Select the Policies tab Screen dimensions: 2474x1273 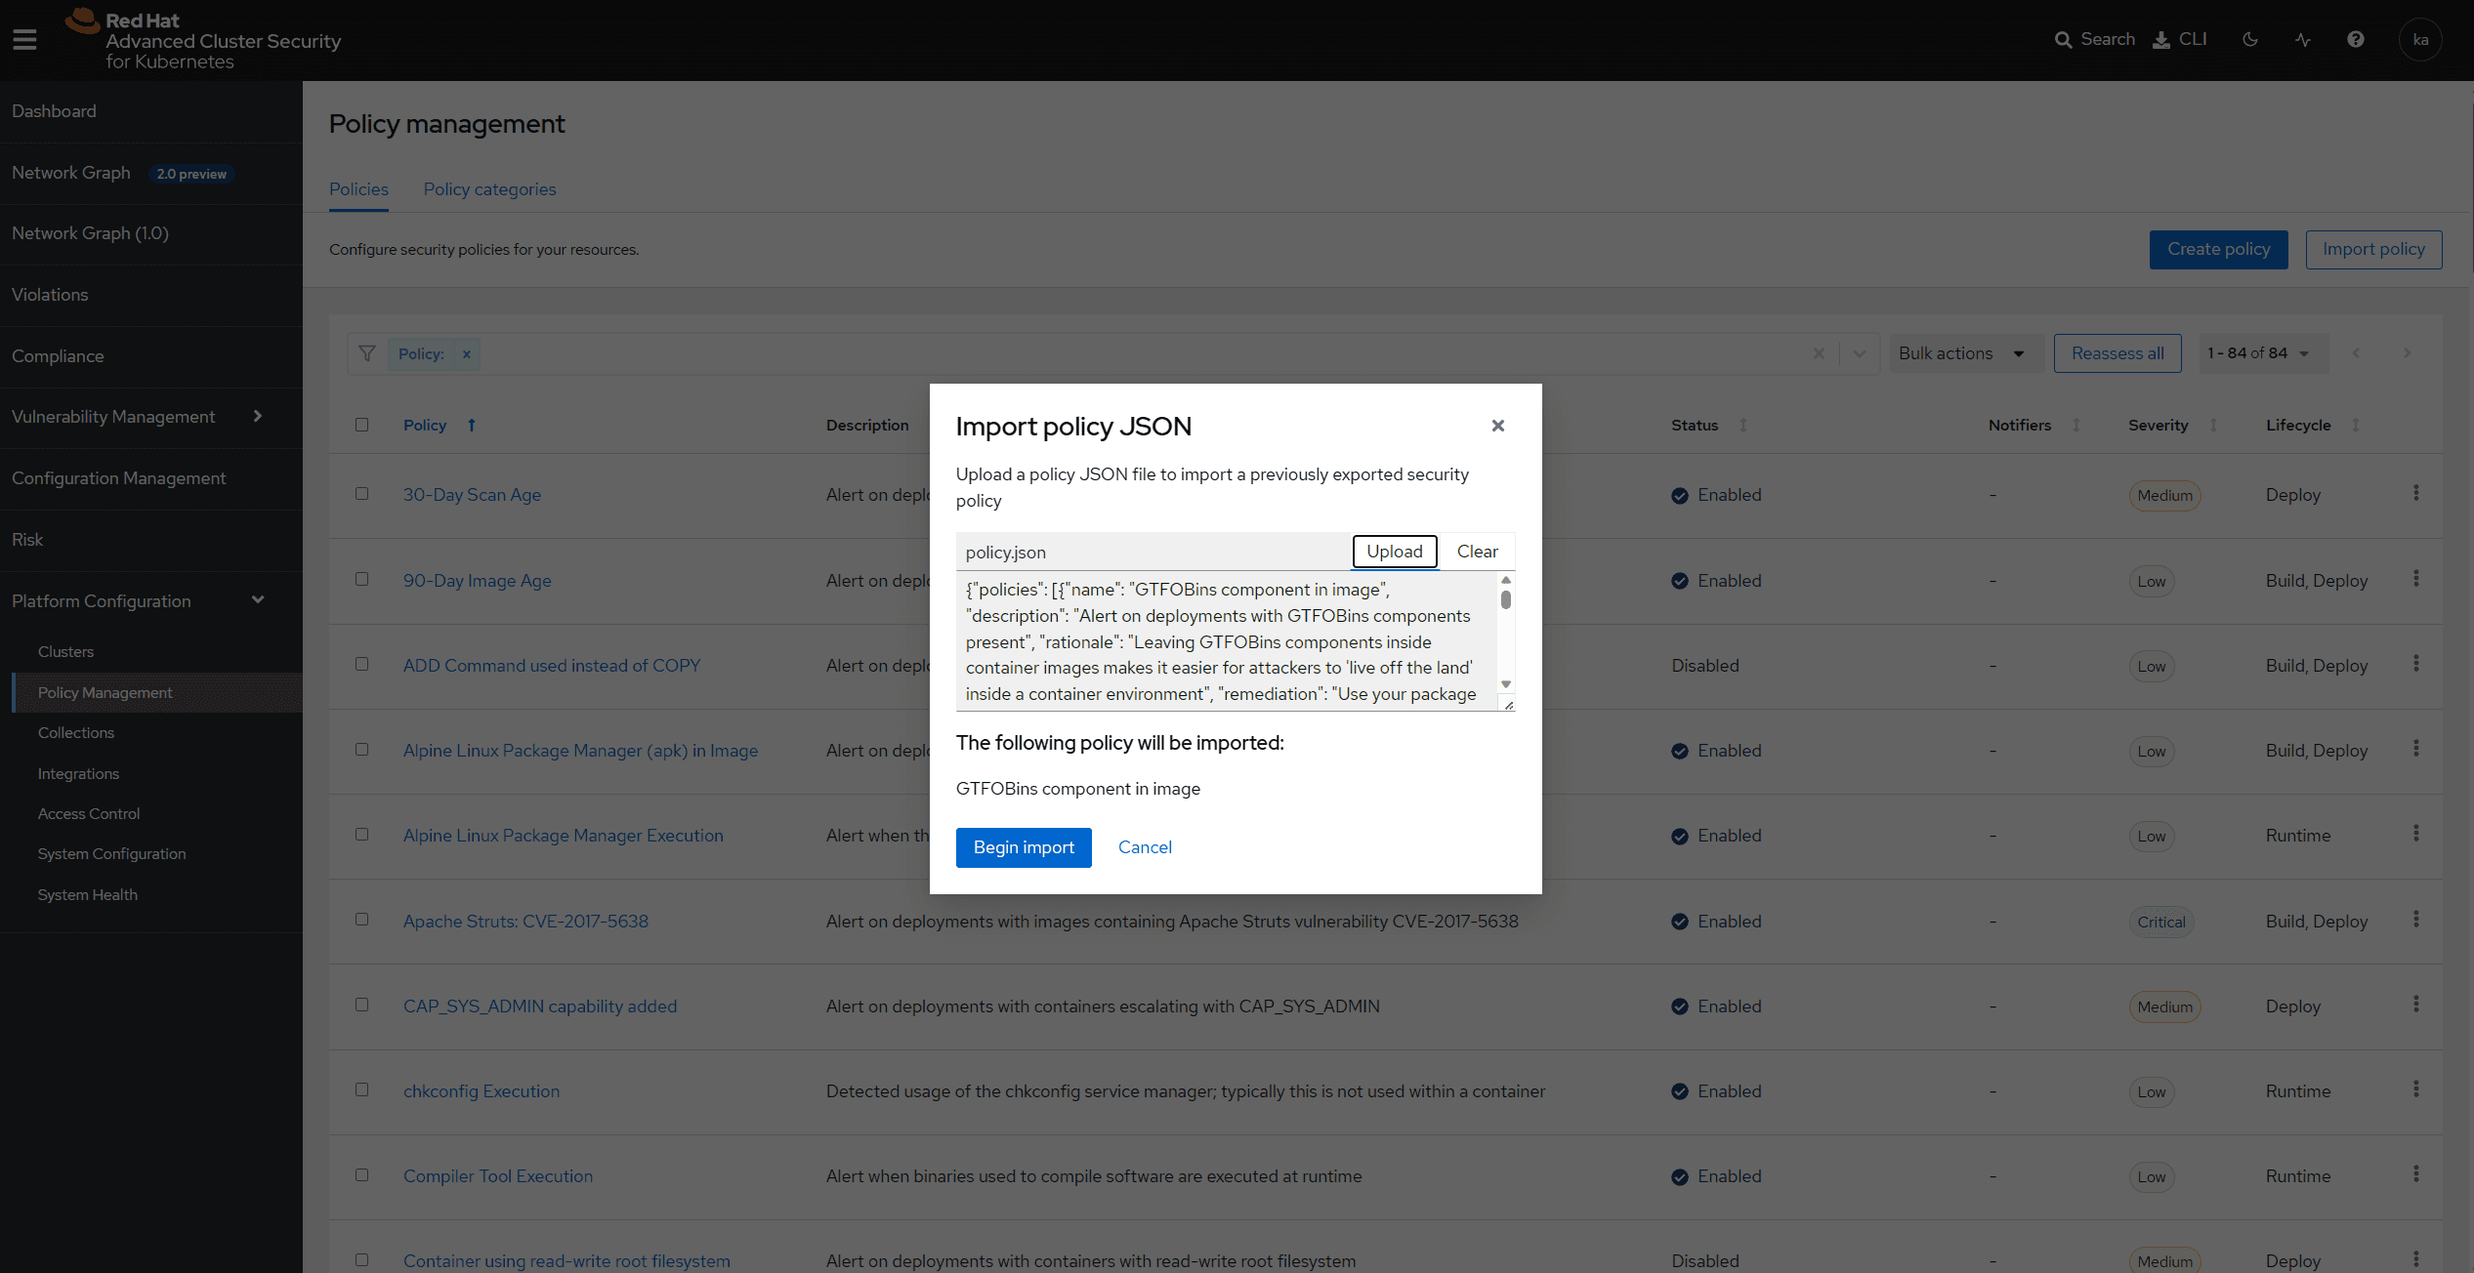358,189
